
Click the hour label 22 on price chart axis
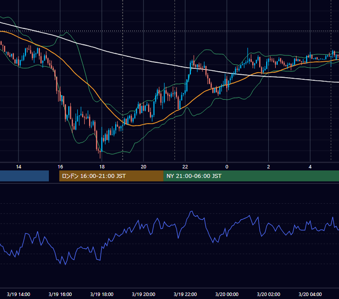click(185, 167)
